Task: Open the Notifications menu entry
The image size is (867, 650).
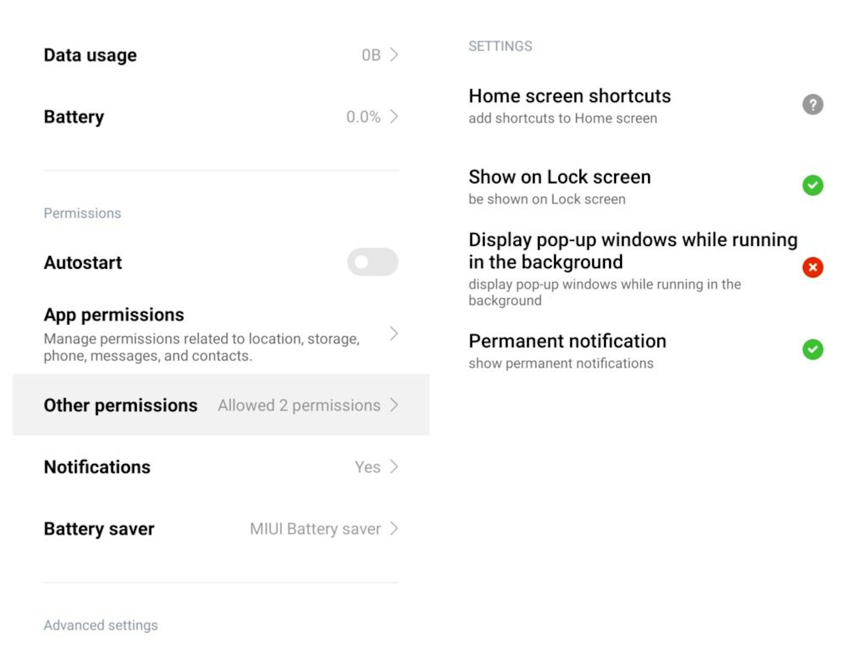Action: (97, 467)
